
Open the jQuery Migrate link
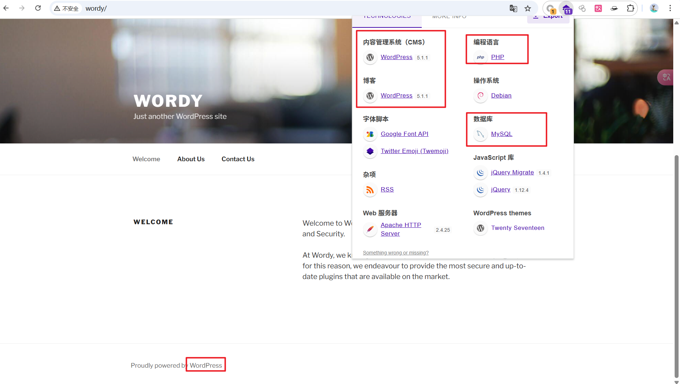point(512,172)
